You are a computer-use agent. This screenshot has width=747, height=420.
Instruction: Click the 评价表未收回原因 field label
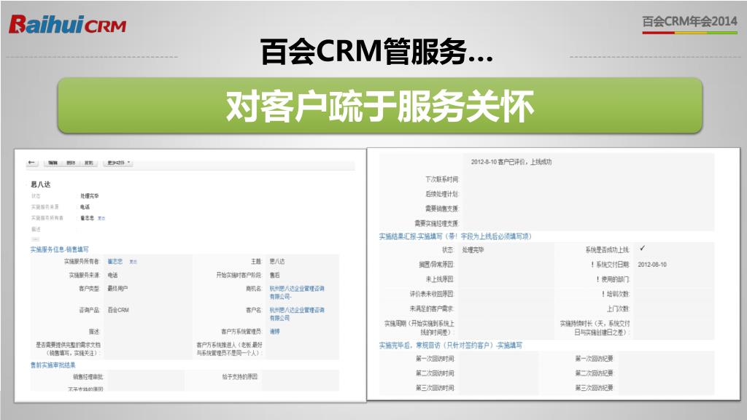(x=432, y=294)
